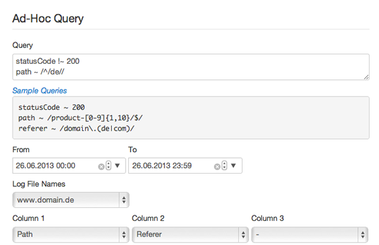Click the Query textarea resize handle
Screen dimensions: 379x245
[x=366, y=77]
